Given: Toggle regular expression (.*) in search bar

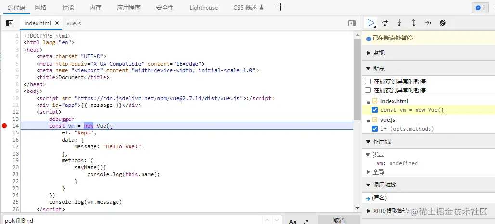Looking at the screenshot, I should pyautogui.click(x=305, y=221).
